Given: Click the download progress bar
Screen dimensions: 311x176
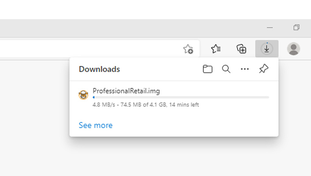Looking at the screenshot, I should [x=181, y=97].
